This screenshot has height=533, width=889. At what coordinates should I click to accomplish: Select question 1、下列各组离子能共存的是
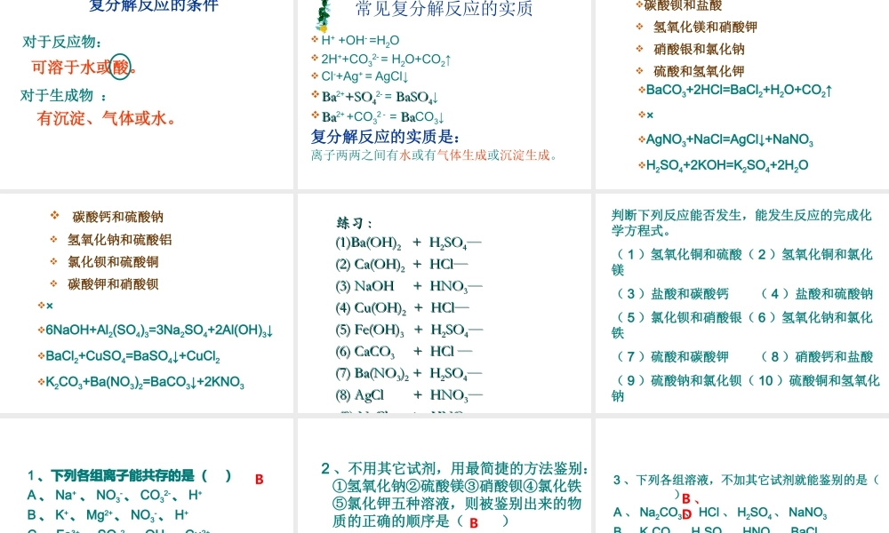pos(130,476)
